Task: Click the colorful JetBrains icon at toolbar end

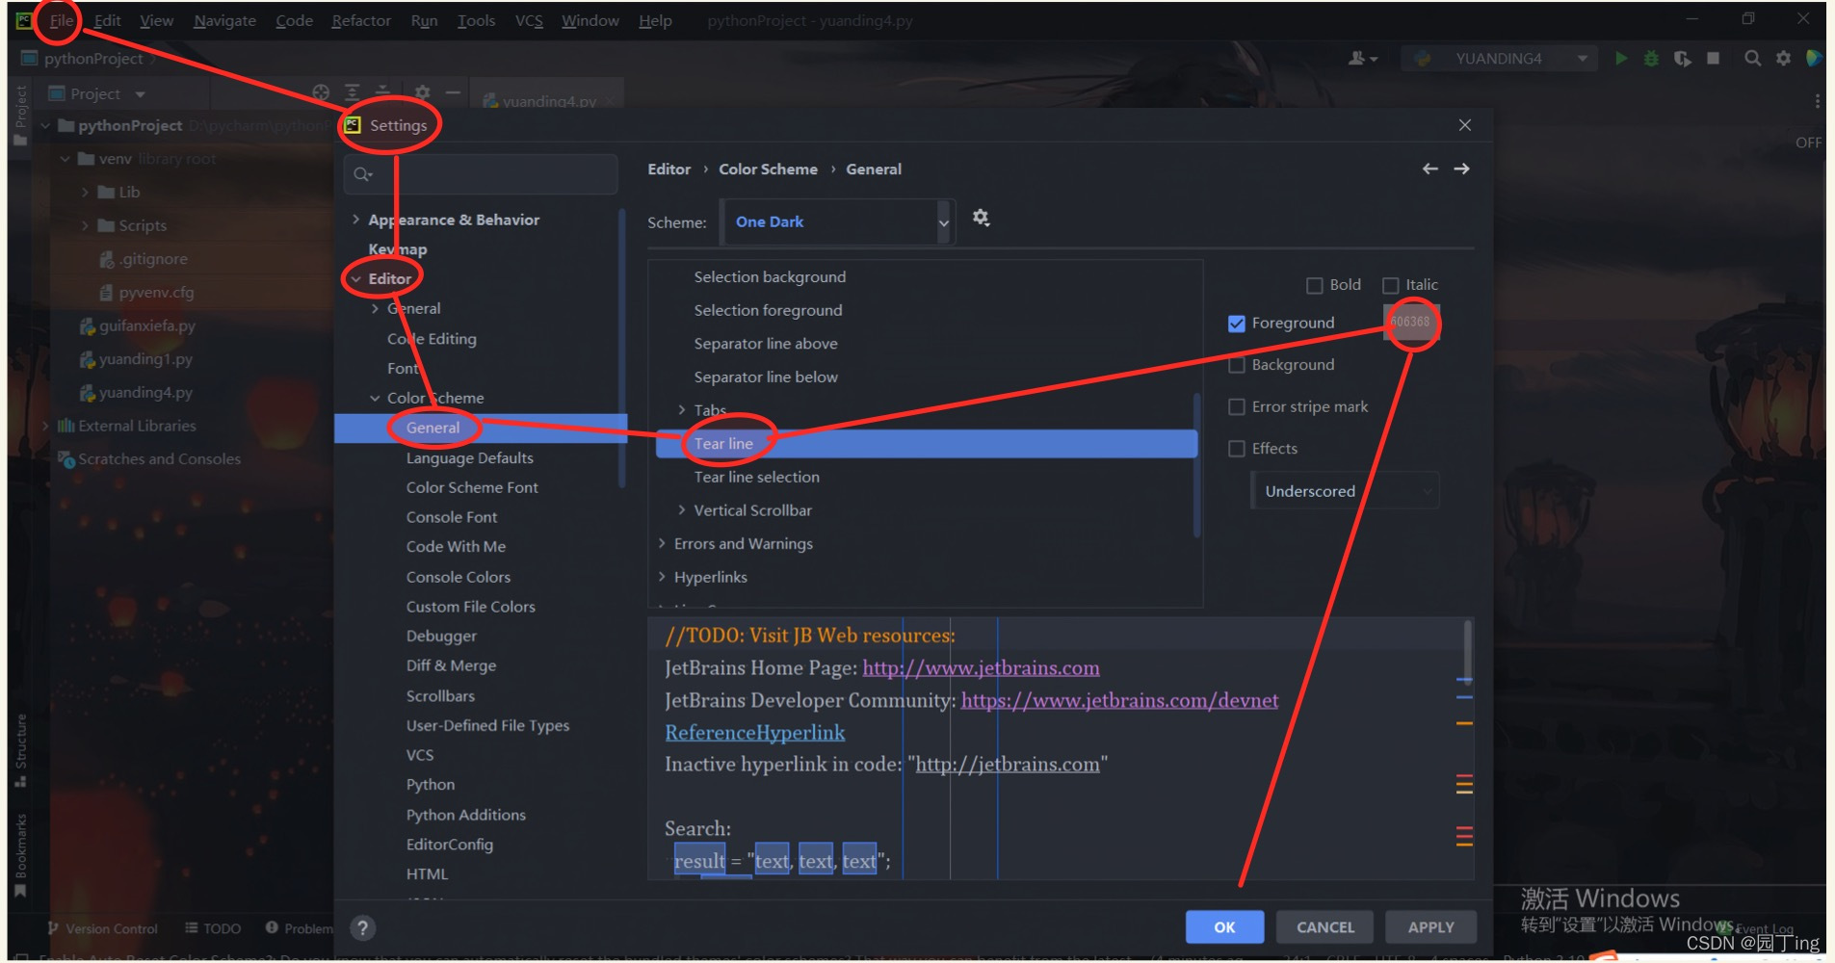Action: pos(1814,59)
